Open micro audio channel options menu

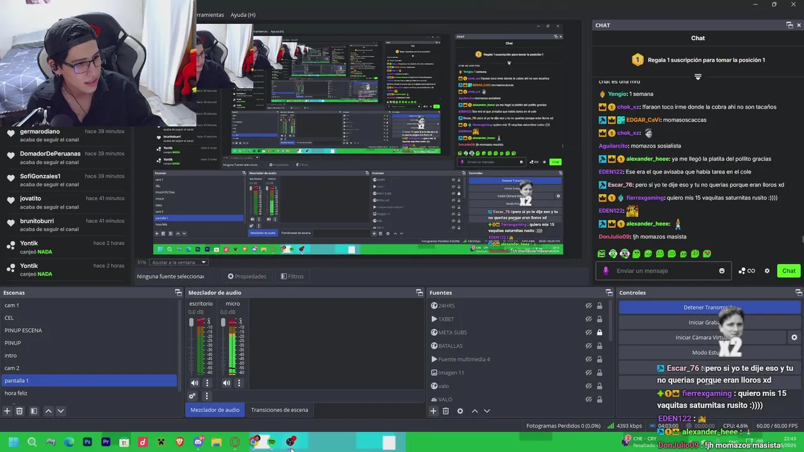pyautogui.click(x=239, y=383)
